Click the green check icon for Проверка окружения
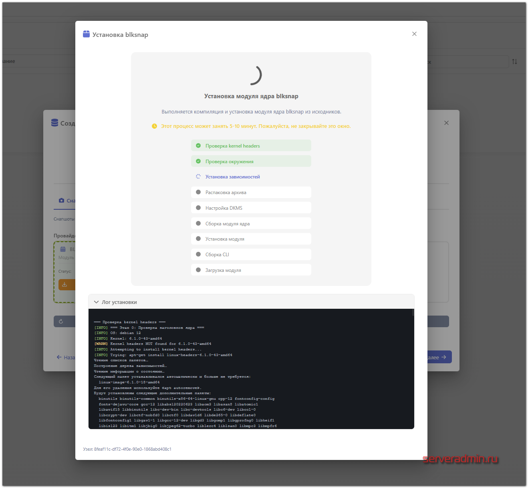 click(198, 161)
